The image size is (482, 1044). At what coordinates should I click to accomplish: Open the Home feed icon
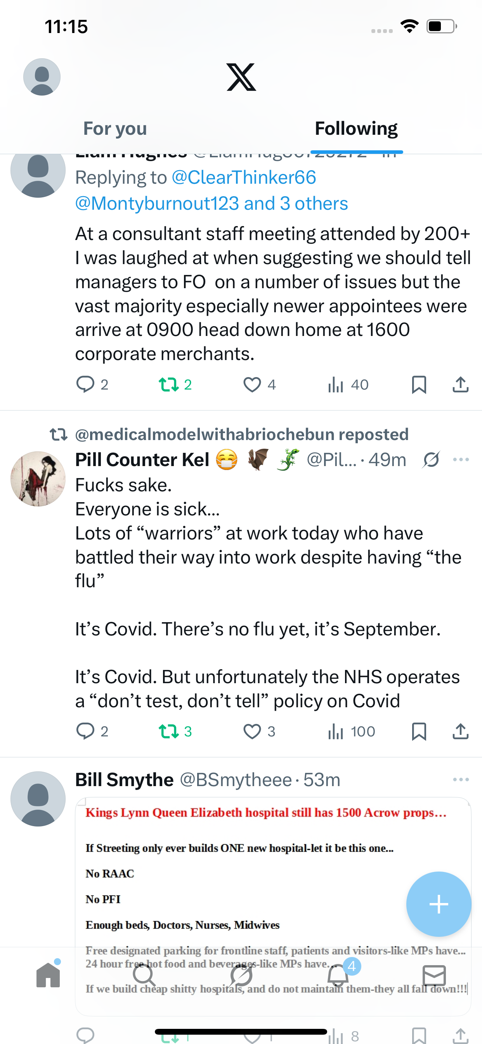pos(48,975)
